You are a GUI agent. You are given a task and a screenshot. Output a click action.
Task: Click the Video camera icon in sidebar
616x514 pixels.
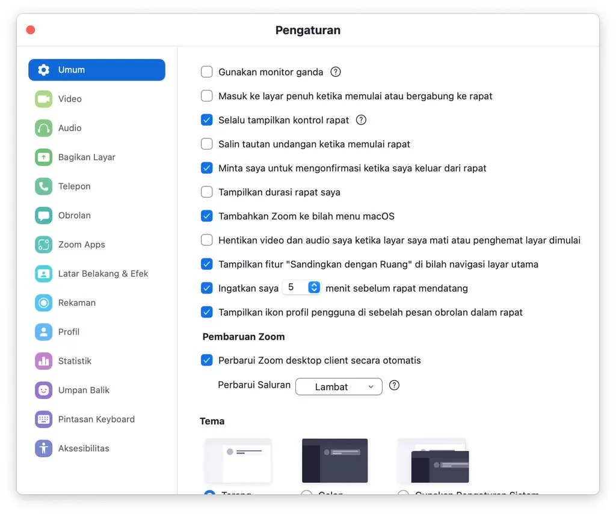[43, 99]
